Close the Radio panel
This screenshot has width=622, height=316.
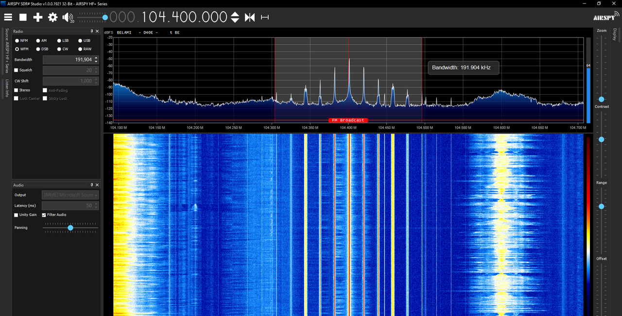[x=97, y=31]
